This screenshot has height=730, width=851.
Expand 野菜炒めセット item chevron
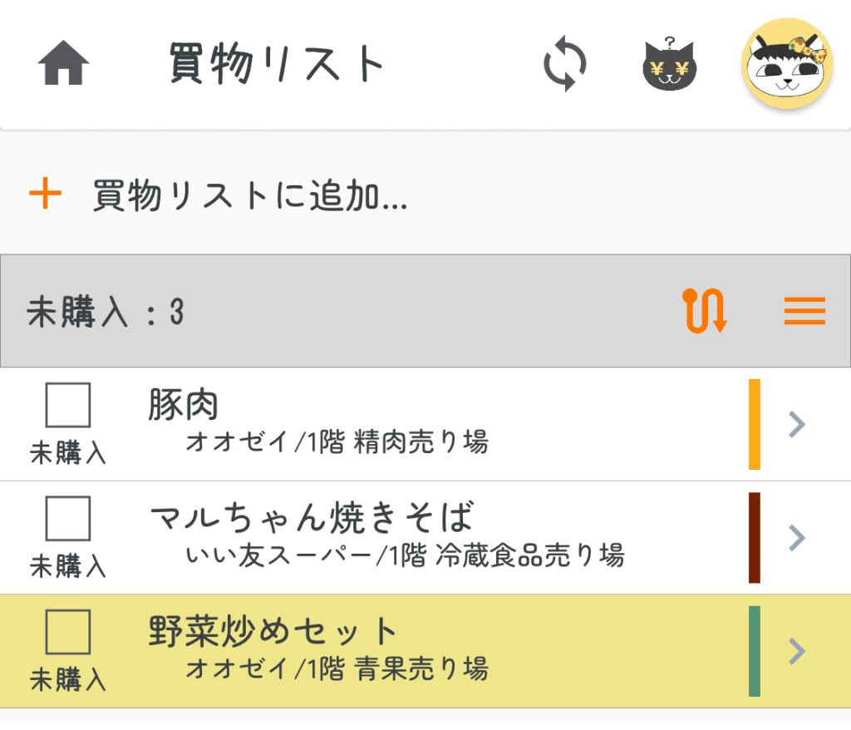797,650
